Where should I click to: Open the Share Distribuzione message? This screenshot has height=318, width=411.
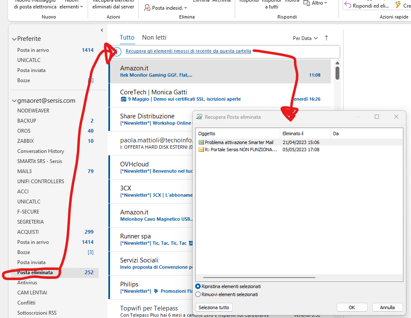tap(151, 120)
